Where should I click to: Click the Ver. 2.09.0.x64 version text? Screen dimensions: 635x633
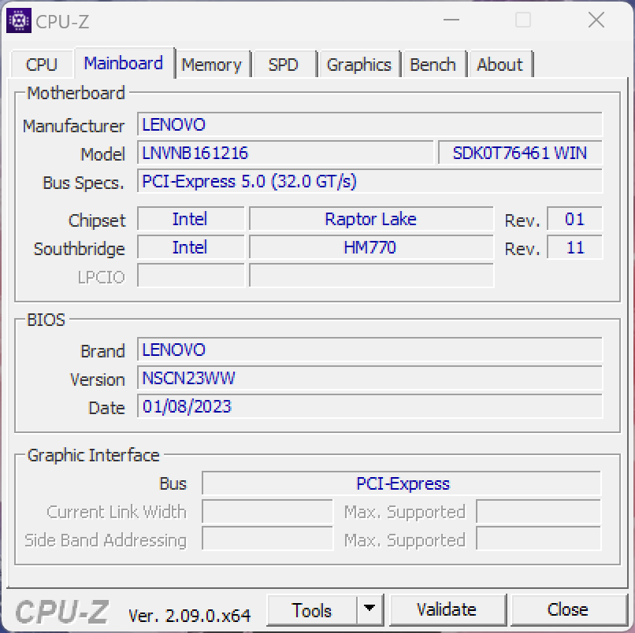coord(189,616)
